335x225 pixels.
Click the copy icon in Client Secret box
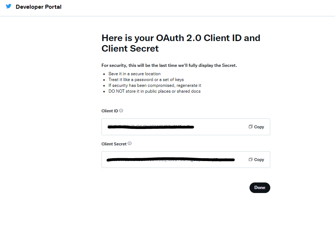251,160
